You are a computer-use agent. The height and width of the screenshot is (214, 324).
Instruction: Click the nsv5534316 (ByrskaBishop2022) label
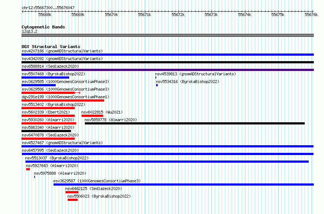pyautogui.click(x=187, y=82)
